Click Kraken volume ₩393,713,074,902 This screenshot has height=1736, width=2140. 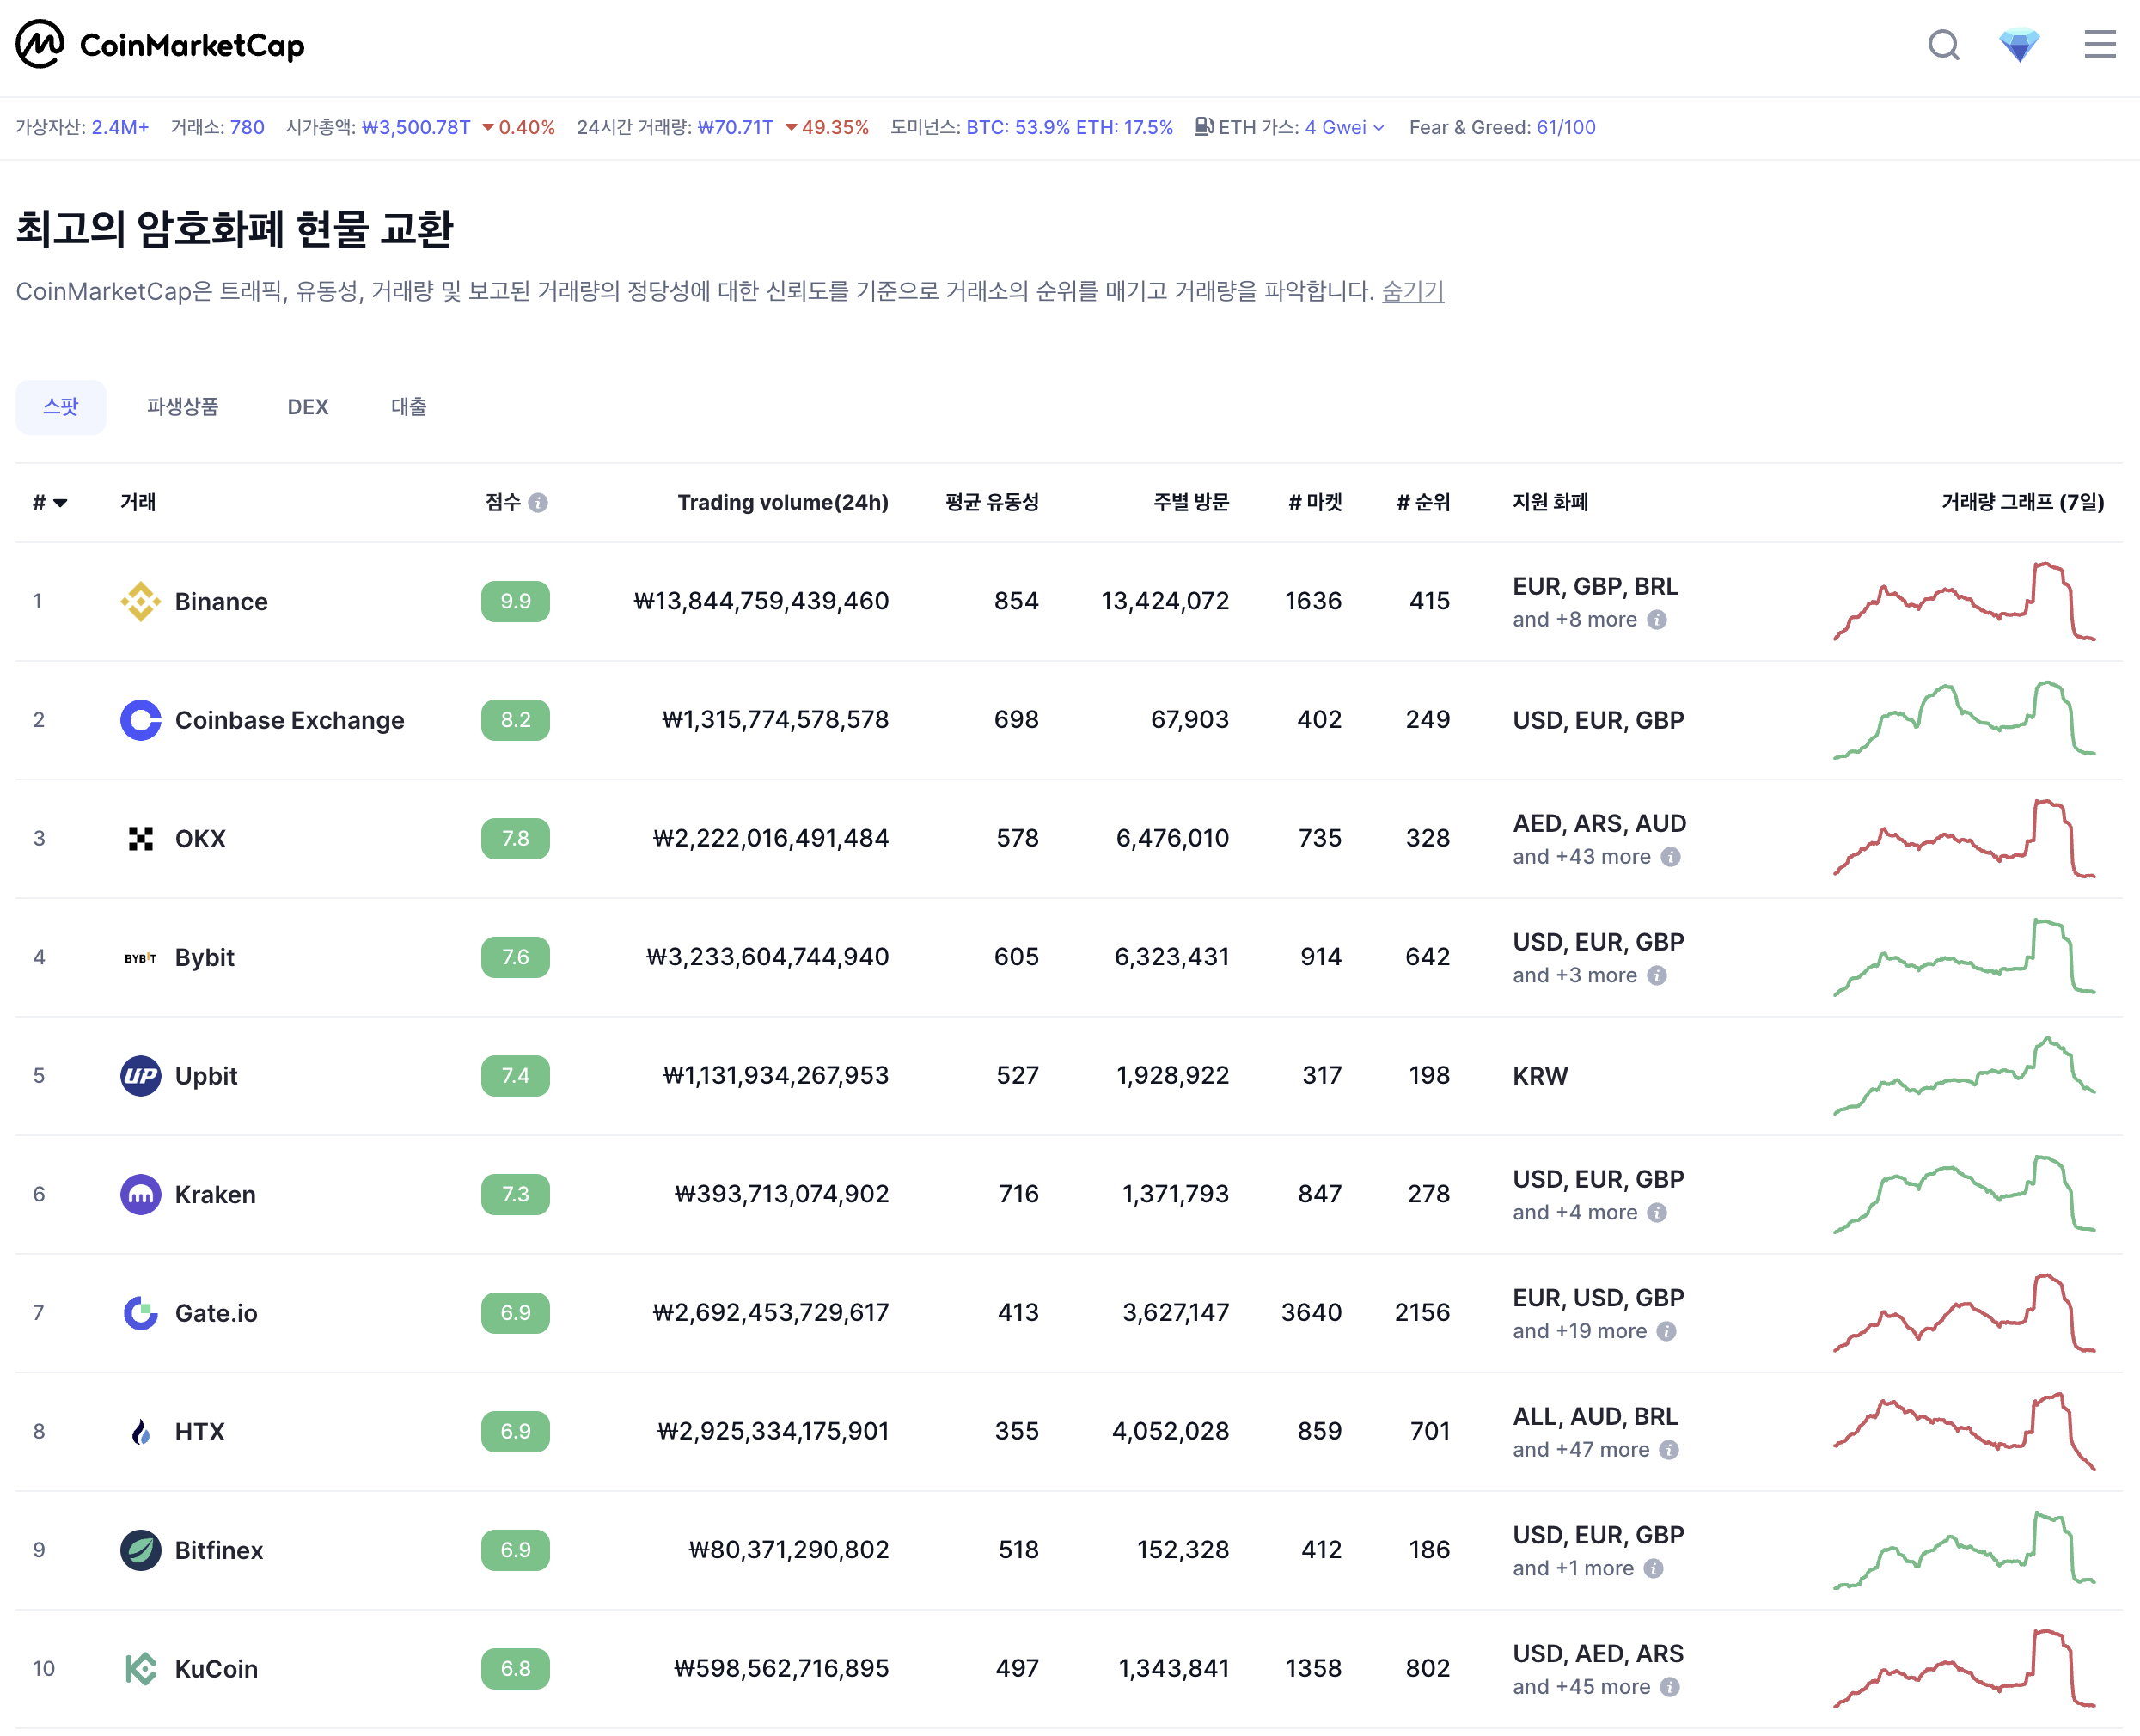pyautogui.click(x=782, y=1194)
